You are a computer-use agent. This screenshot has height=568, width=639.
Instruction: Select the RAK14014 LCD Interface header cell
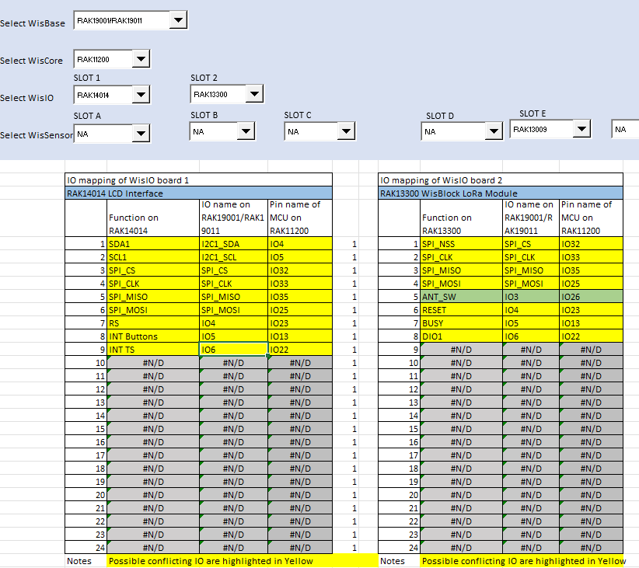[198, 193]
